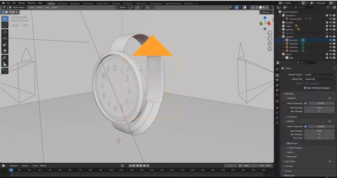Open the Render Engine dropdown
337x178 pixels.
[x=320, y=75]
